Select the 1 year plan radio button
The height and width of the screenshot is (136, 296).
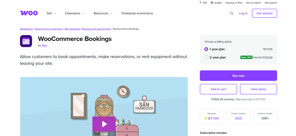point(206,49)
